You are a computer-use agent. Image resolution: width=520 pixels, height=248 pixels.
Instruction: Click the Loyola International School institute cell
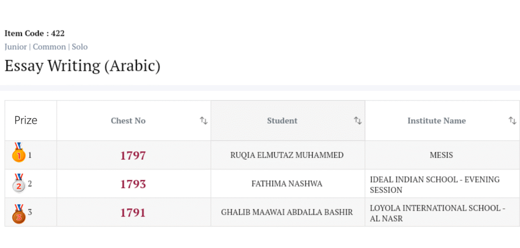438,213
